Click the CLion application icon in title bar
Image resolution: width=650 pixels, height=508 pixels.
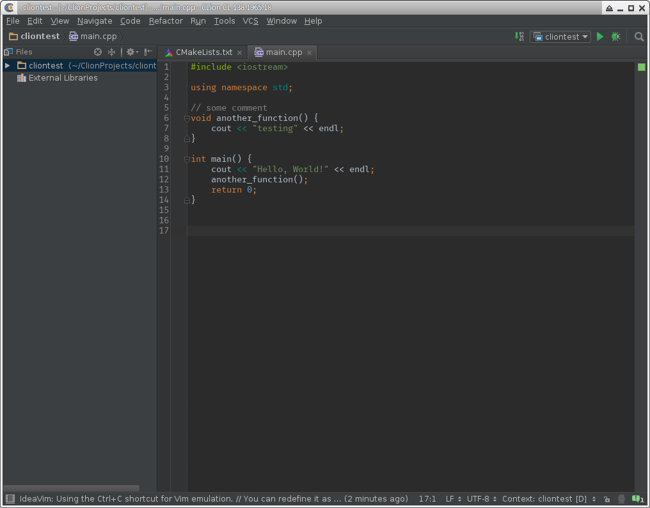point(9,8)
